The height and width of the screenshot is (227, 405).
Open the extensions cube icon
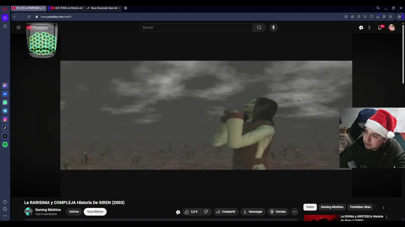click(399, 17)
